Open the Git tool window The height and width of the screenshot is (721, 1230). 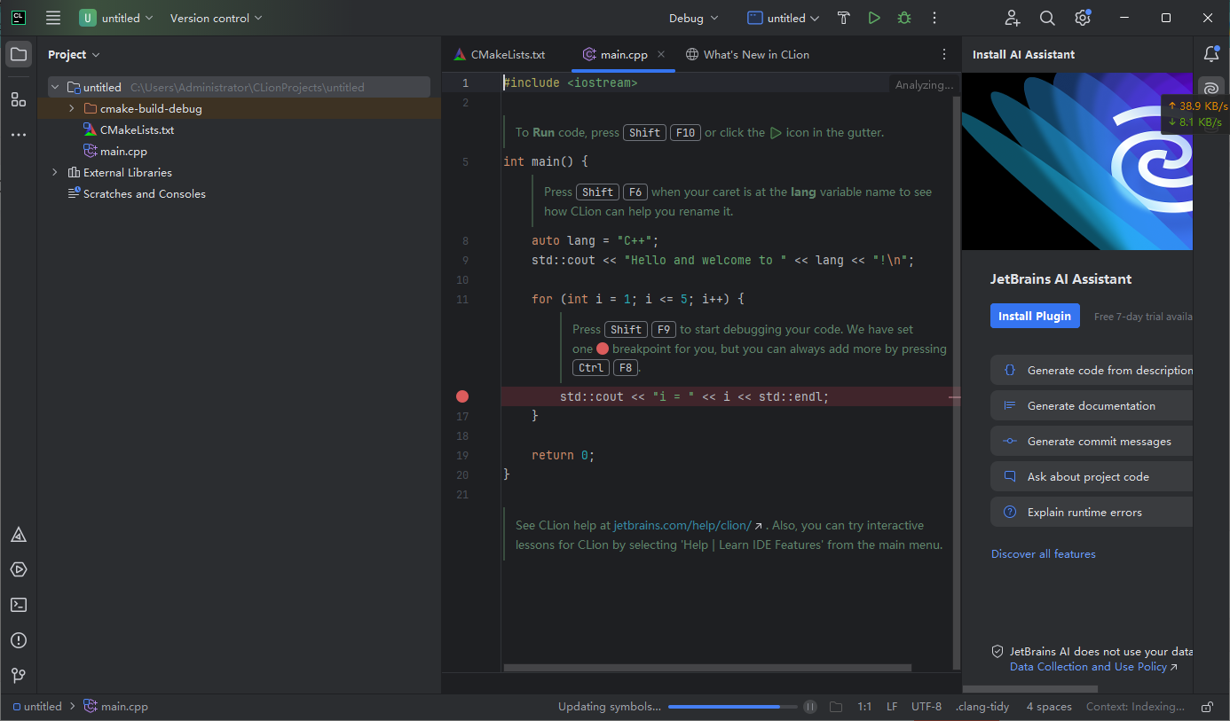(x=19, y=675)
